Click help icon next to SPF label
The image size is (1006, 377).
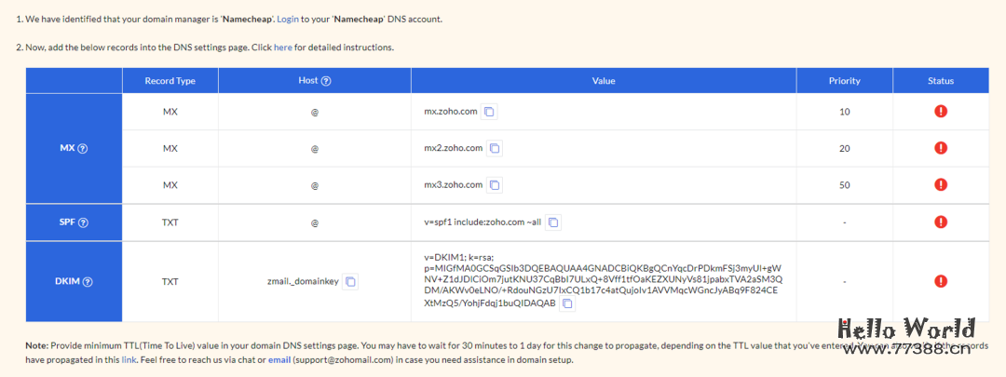coord(84,222)
